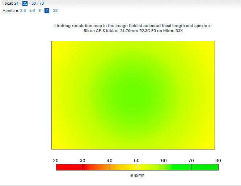Set aperture to 22

pyautogui.click(x=55, y=10)
